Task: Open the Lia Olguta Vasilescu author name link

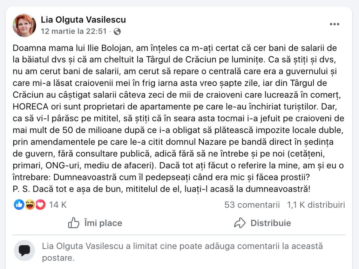Action: click(83, 20)
